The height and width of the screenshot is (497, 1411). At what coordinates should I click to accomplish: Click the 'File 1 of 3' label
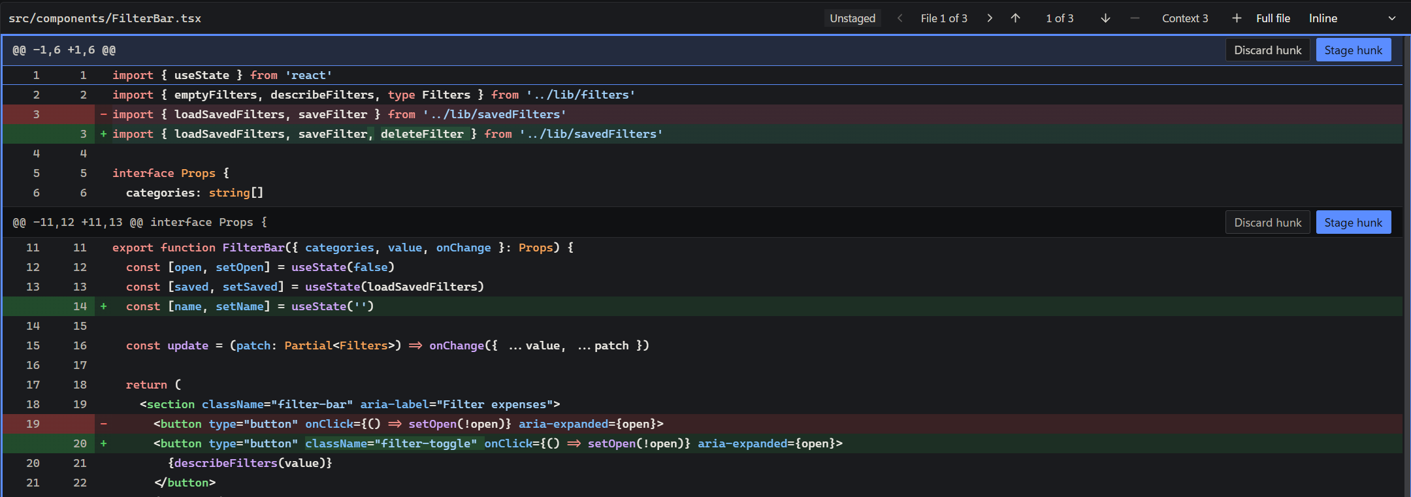tap(944, 18)
